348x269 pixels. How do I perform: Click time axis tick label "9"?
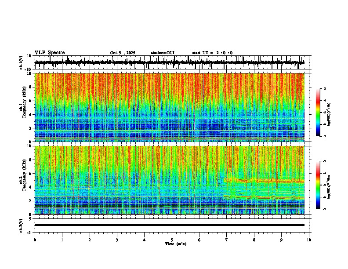281,240
